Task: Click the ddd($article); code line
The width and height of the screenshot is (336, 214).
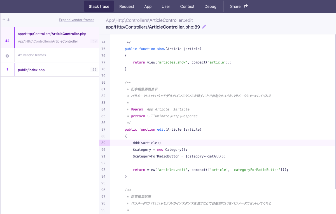Action: pos(147,143)
